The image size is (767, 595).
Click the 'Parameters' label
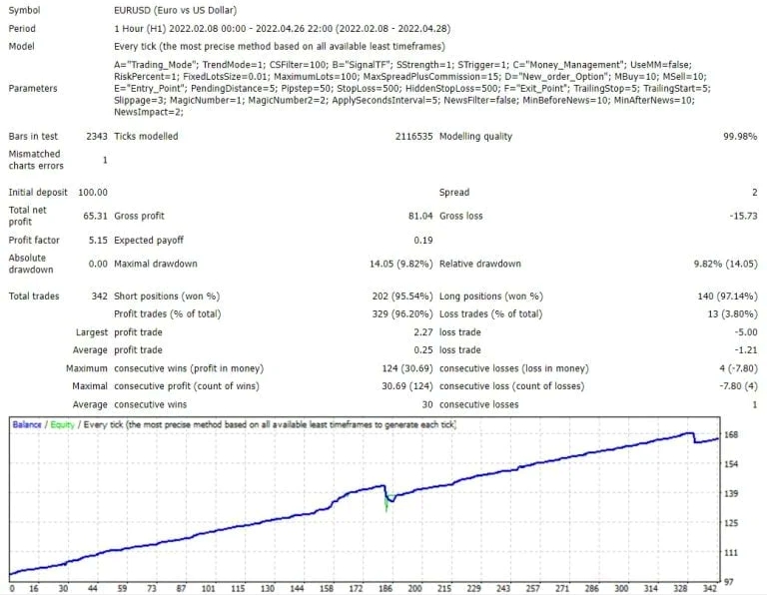[33, 89]
